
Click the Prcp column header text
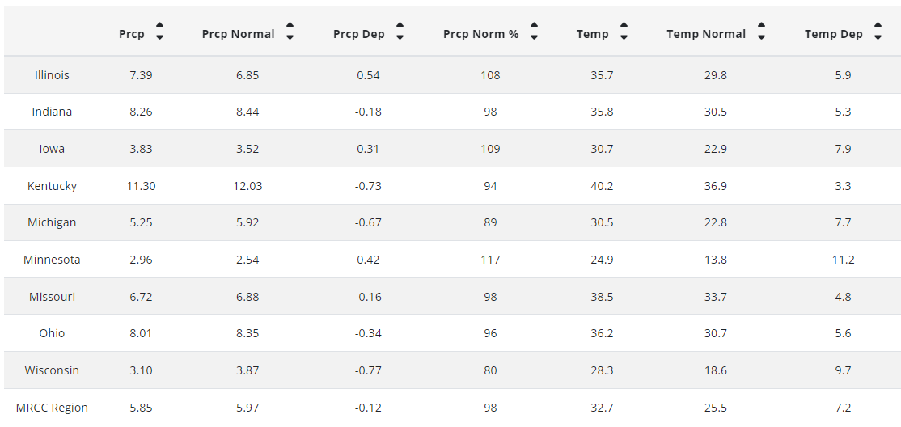pos(132,34)
